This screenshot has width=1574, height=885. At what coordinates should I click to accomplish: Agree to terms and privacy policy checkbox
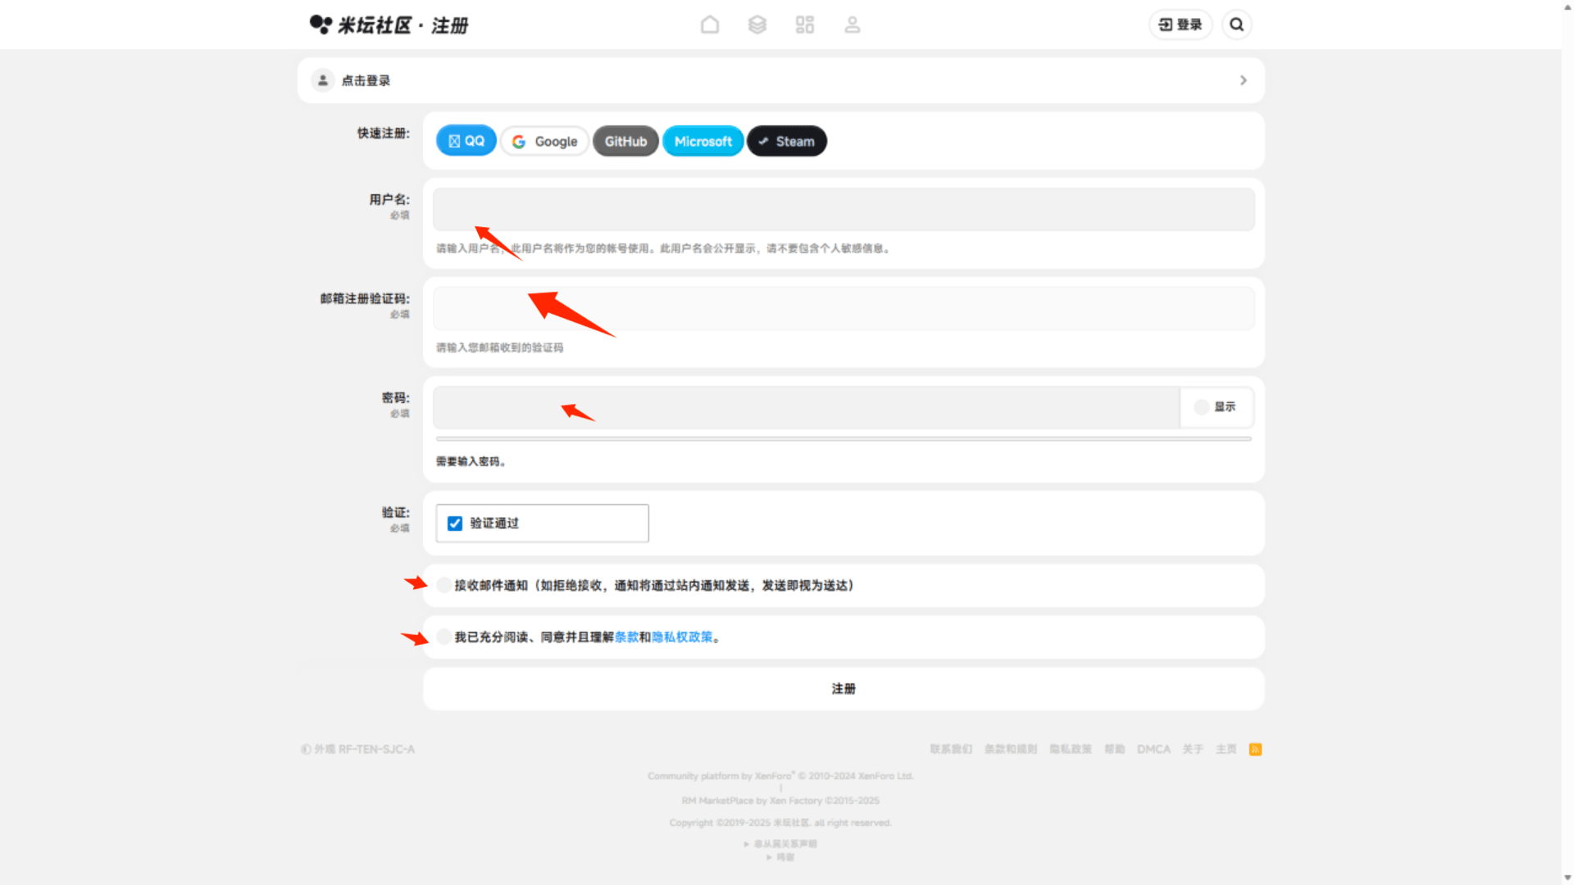[444, 637]
